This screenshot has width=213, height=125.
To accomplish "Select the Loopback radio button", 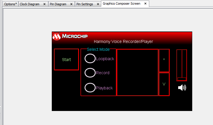I will coord(90,58).
